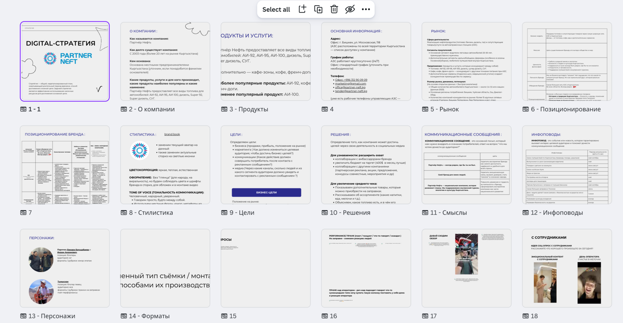This screenshot has height=323, width=623.
Task: Click the page title '13 - Персонажи'
Action: (52, 316)
